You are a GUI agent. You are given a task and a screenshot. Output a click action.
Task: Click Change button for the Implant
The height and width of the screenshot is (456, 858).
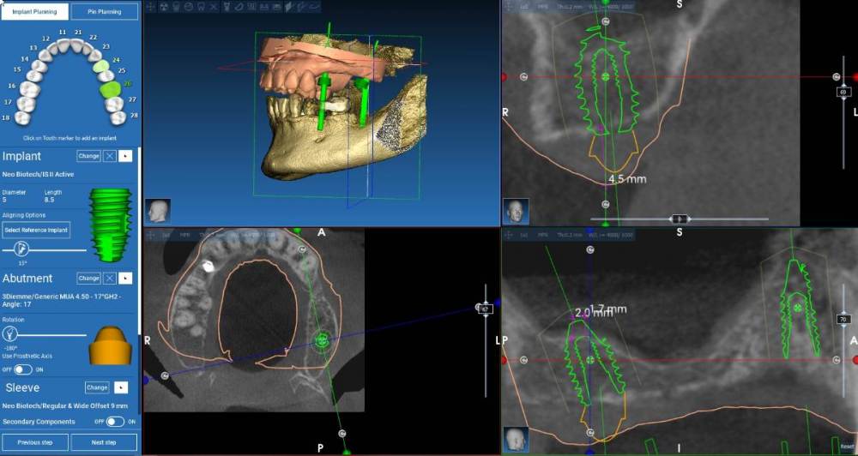(x=88, y=156)
